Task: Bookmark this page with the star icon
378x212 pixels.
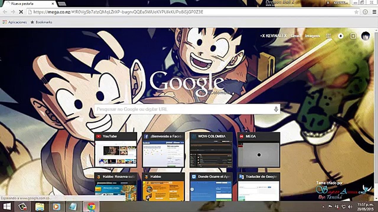Action: 356,12
